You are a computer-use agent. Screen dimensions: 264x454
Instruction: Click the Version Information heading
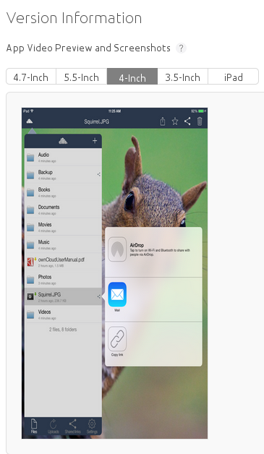coord(74,18)
